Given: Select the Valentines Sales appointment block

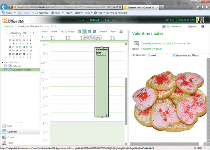Looking at the screenshot, I should tap(102, 82).
